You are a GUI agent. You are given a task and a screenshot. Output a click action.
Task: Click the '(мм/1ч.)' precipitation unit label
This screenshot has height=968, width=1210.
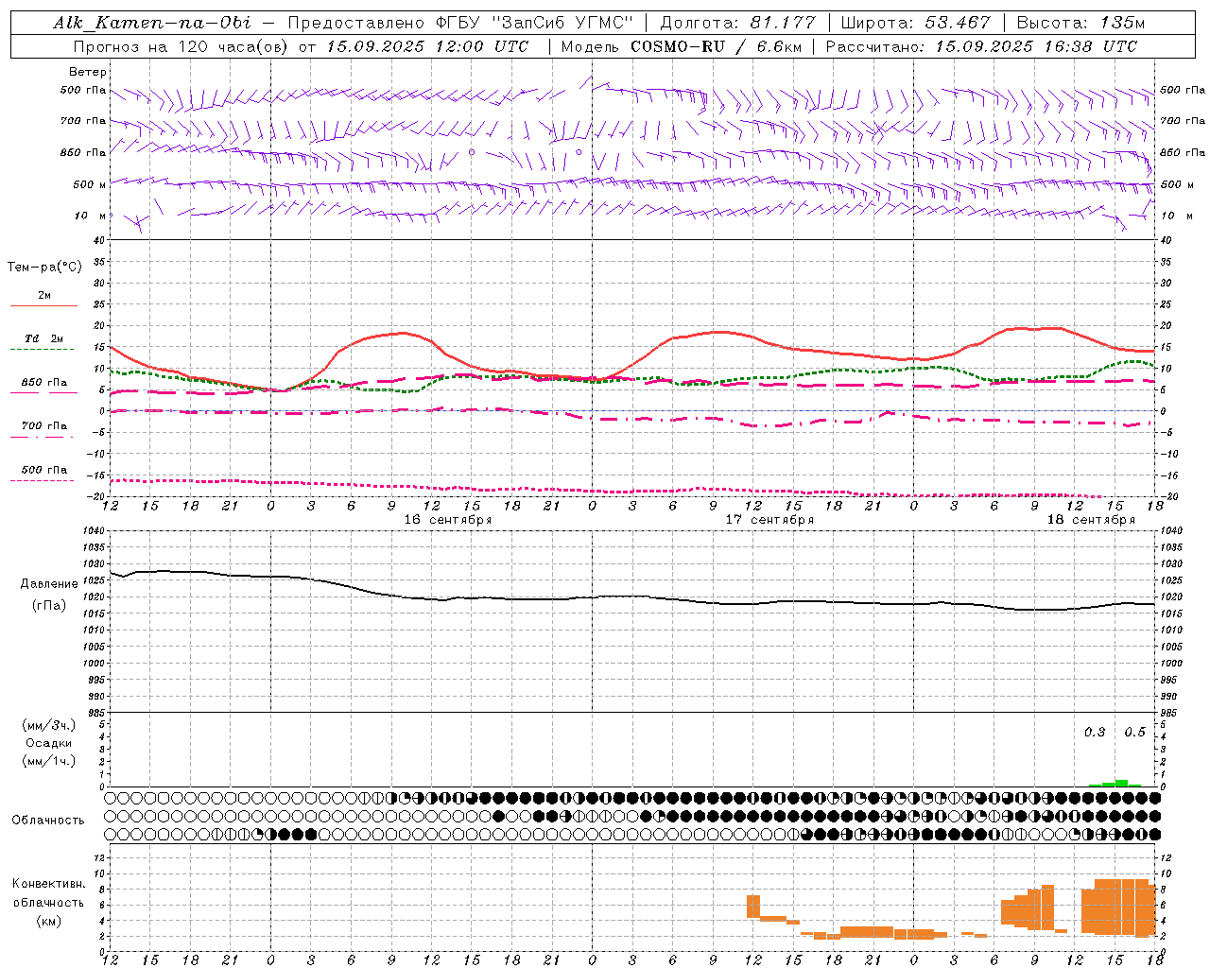coord(48,761)
